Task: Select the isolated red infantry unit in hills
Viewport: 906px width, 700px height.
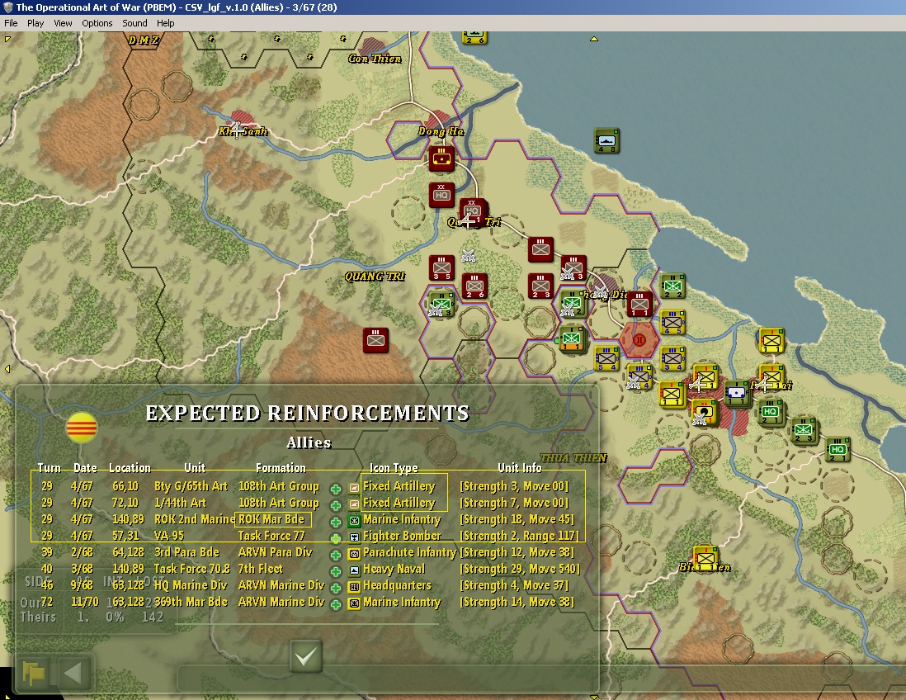Action: click(x=375, y=340)
